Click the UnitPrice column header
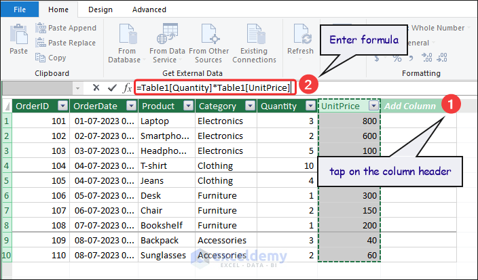 click(349, 106)
